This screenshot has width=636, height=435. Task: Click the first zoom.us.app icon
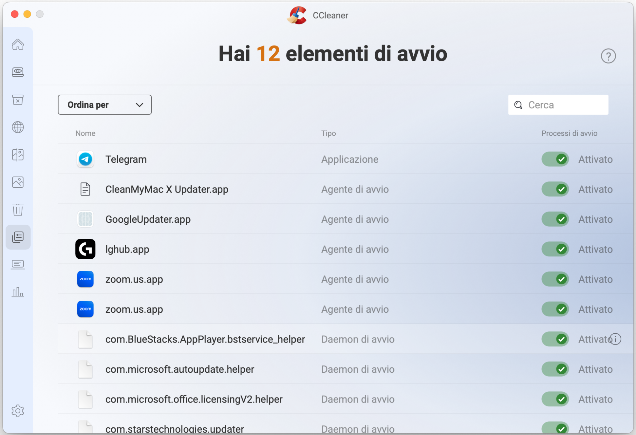pos(85,279)
